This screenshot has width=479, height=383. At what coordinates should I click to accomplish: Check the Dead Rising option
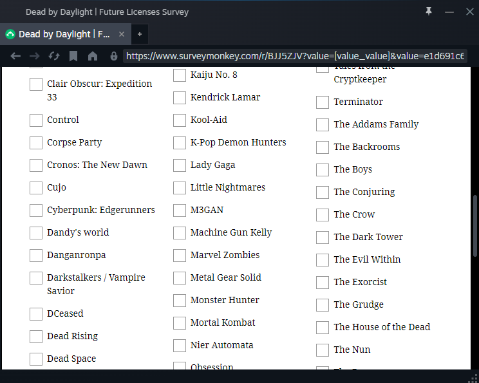click(36, 337)
